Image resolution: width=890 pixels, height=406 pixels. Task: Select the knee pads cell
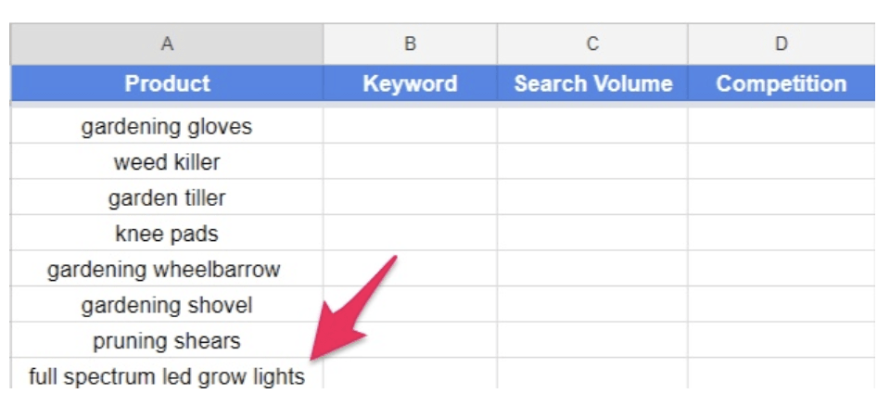[167, 234]
